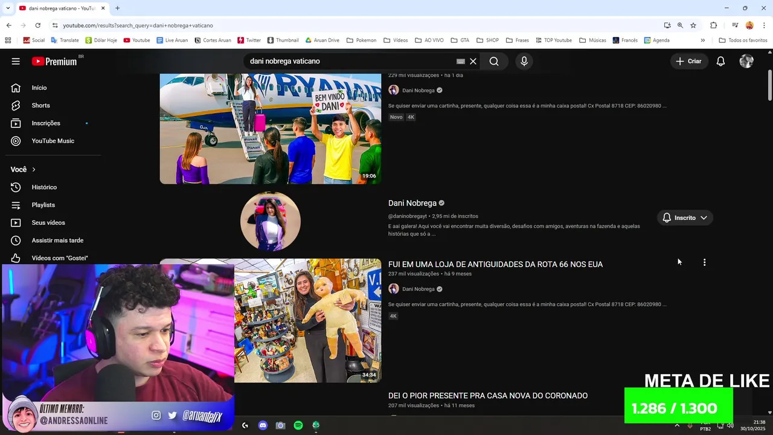The height and width of the screenshot is (435, 773).
Task: Run the search with the magnifier button
Action: pos(494,61)
